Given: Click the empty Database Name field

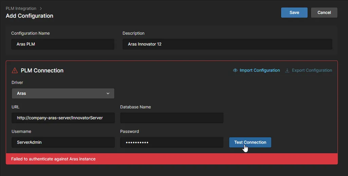Looking at the screenshot, I should pyautogui.click(x=171, y=118).
